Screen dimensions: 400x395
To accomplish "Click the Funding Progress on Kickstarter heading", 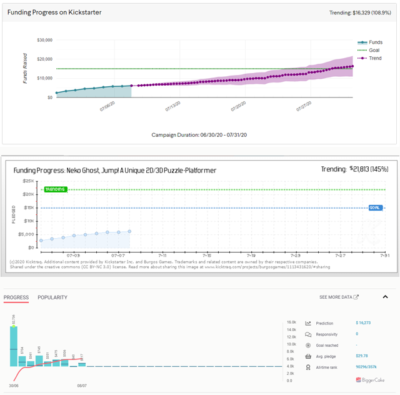I will [54, 12].
